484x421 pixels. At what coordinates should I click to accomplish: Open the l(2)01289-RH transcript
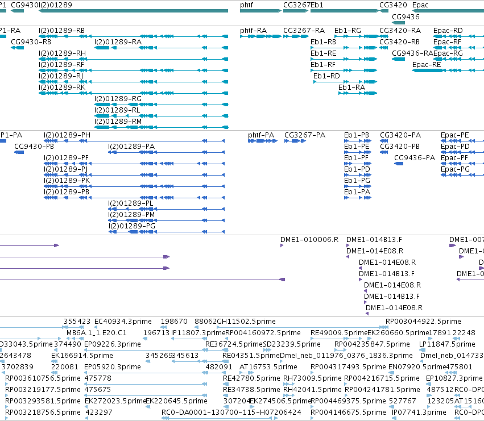133,59
